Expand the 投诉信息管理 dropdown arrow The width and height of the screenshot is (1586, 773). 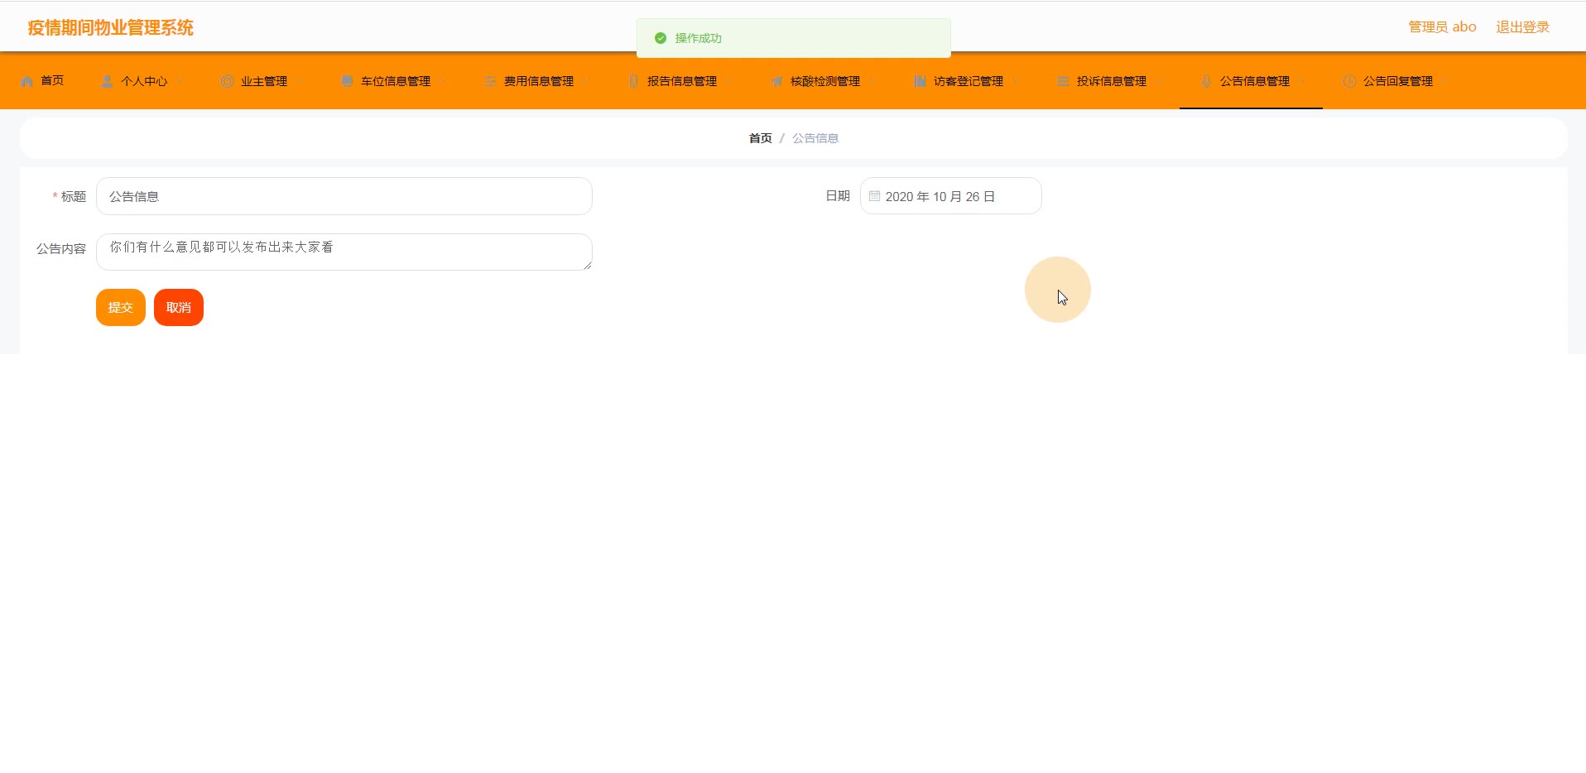[x=1159, y=81]
